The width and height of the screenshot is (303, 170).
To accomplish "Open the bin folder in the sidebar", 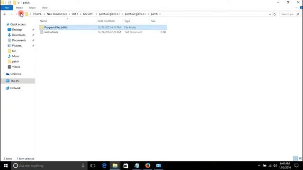I will click(x=14, y=51).
